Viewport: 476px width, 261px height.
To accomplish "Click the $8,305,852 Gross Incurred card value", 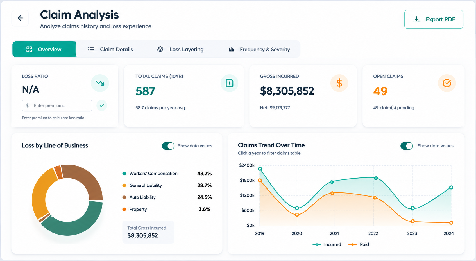I will (x=287, y=91).
